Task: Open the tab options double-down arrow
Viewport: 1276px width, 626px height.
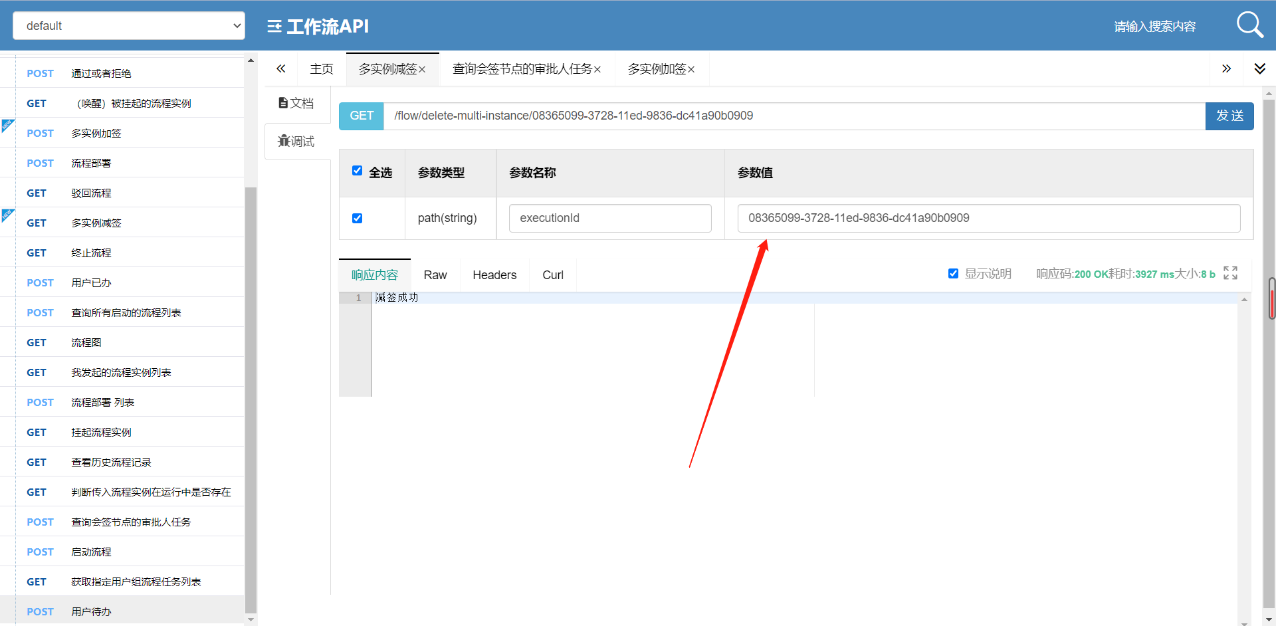Action: 1259,68
